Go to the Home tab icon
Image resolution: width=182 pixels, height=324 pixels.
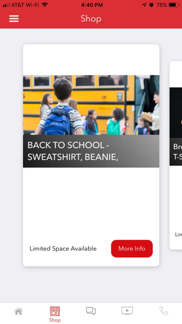pyautogui.click(x=18, y=311)
